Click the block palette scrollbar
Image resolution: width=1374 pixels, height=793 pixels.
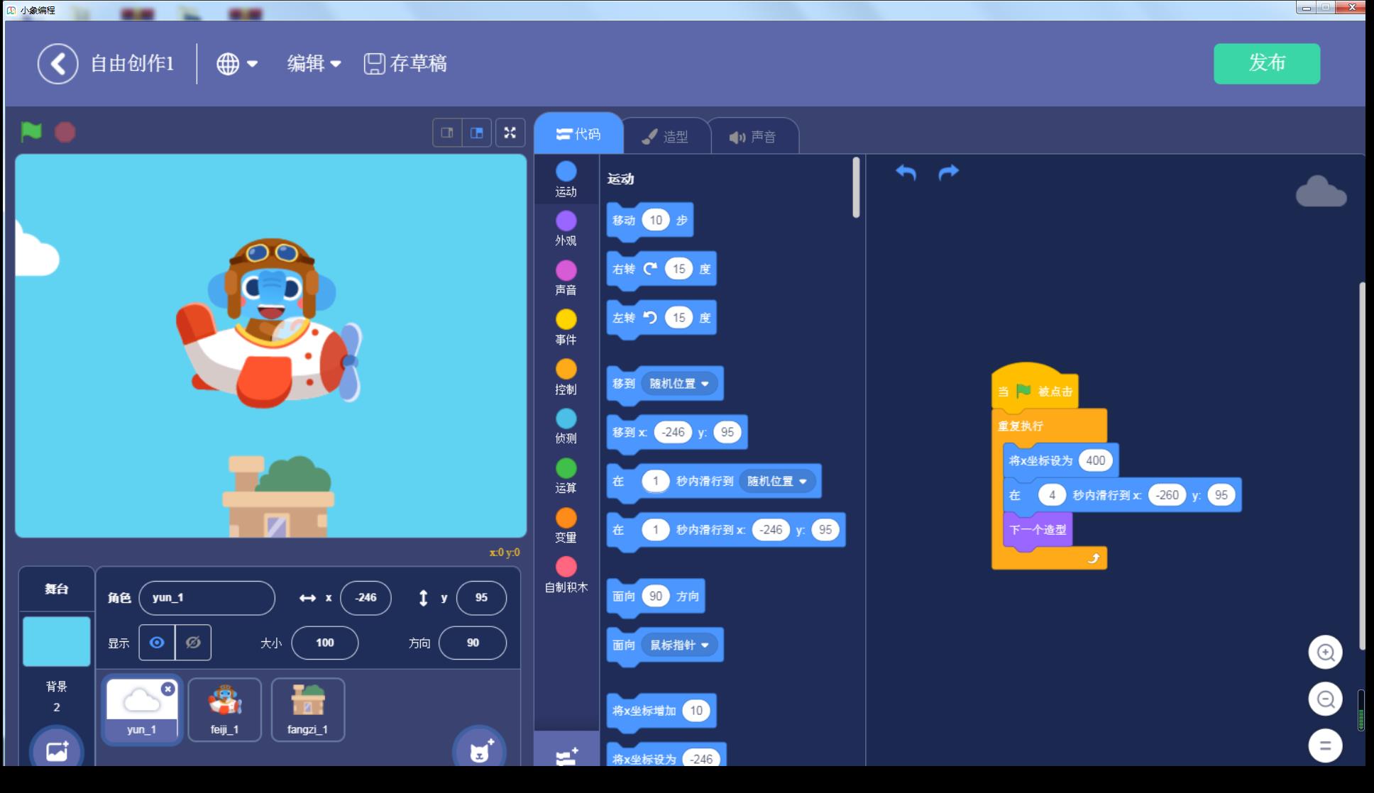click(856, 188)
